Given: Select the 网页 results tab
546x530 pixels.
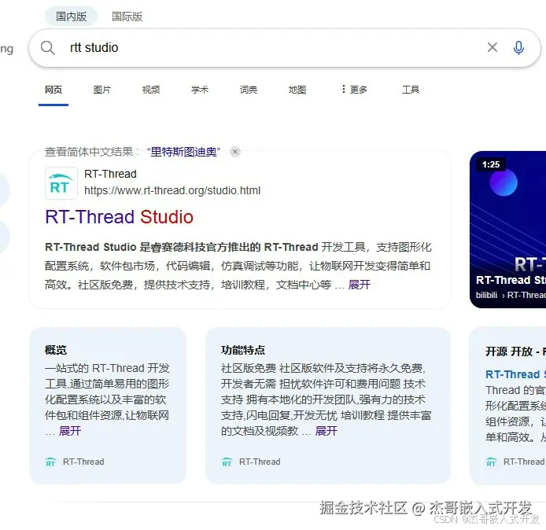Looking at the screenshot, I should (x=53, y=90).
